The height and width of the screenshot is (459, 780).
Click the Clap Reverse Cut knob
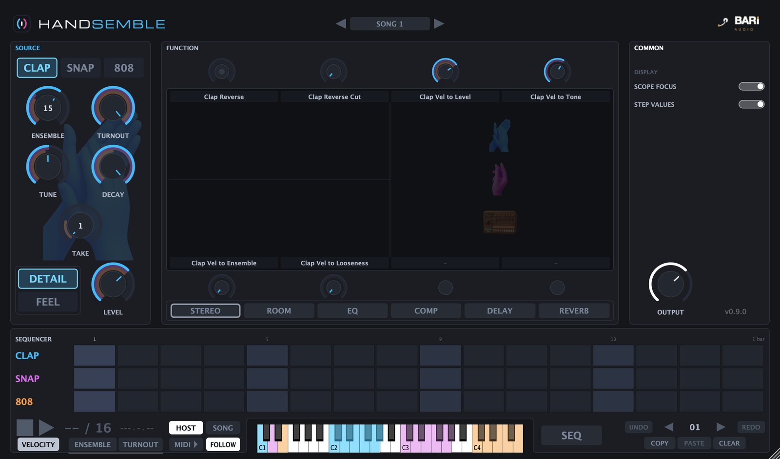(334, 72)
